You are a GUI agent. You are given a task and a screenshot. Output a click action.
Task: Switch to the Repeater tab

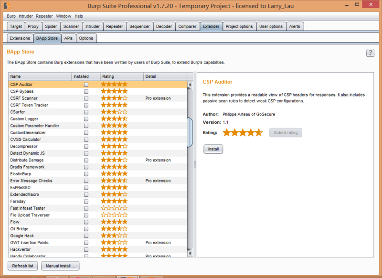115,26
